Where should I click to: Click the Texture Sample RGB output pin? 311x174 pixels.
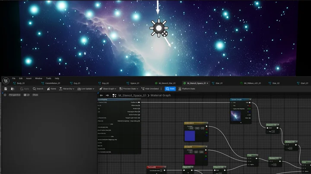[x=250, y=103]
